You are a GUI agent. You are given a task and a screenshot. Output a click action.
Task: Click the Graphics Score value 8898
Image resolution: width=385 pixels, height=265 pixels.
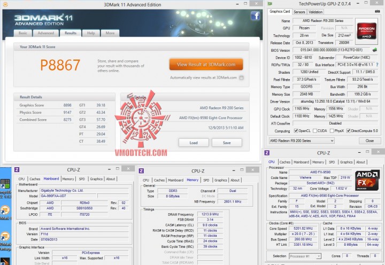tap(67, 105)
